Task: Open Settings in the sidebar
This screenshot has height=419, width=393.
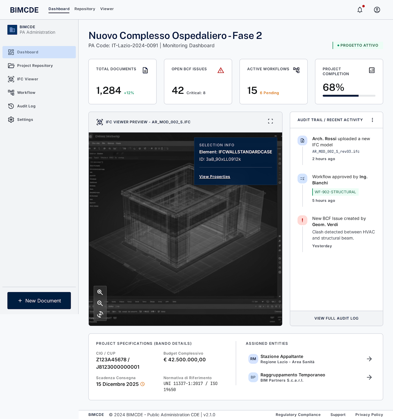Action: point(39,119)
